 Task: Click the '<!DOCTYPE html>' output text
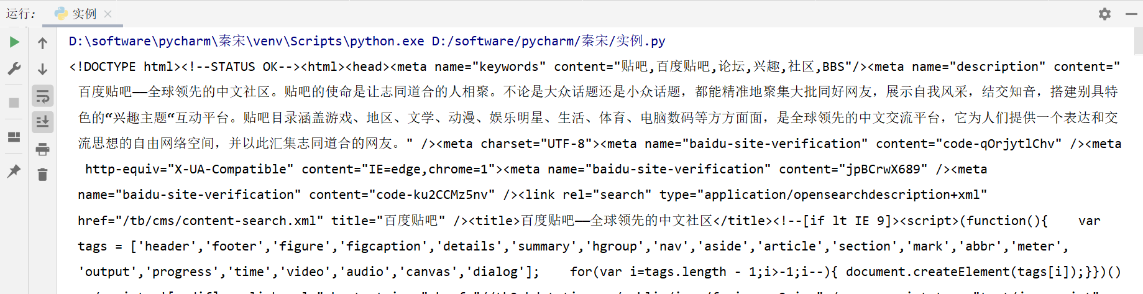(125, 67)
